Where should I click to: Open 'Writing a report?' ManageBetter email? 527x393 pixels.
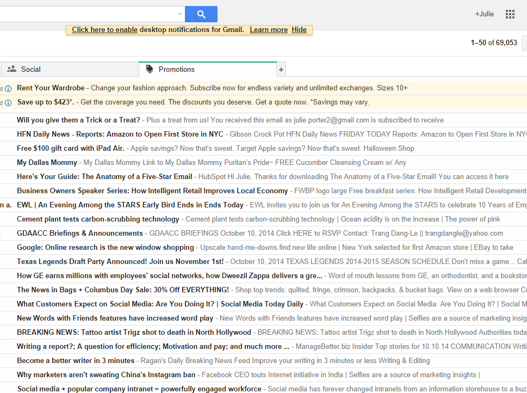tap(263, 346)
